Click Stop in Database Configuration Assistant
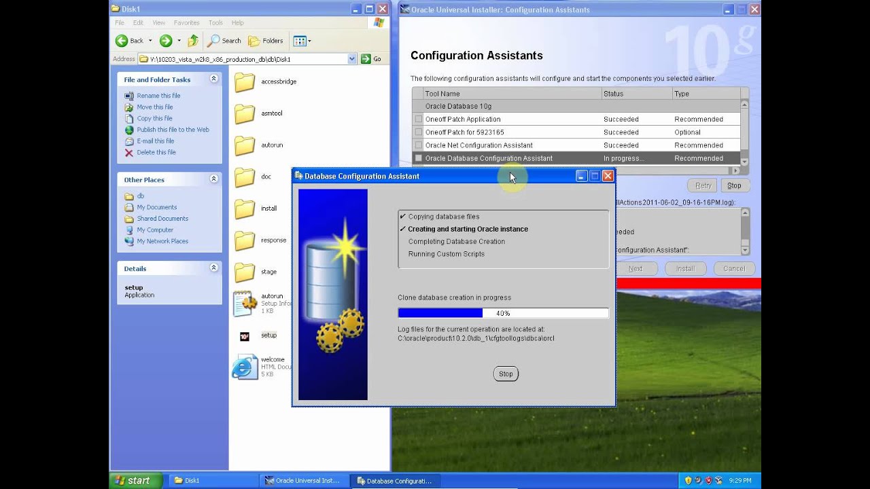 point(506,374)
